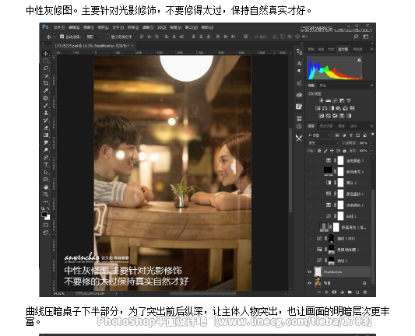Add an Invert adjustment layer

[x=322, y=116]
